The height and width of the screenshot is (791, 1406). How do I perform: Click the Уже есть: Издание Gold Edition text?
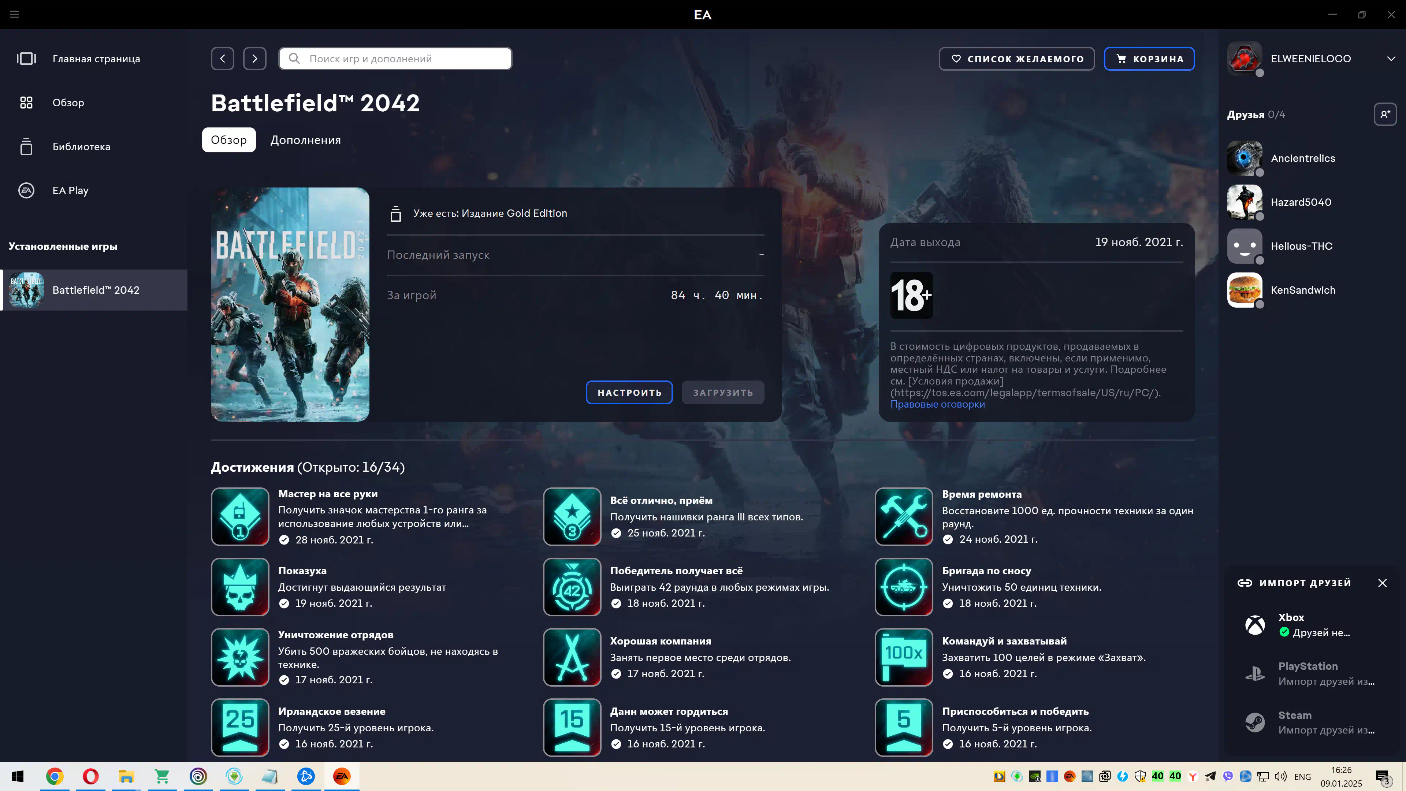click(490, 213)
